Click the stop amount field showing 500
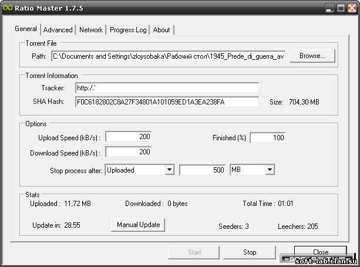 point(202,170)
